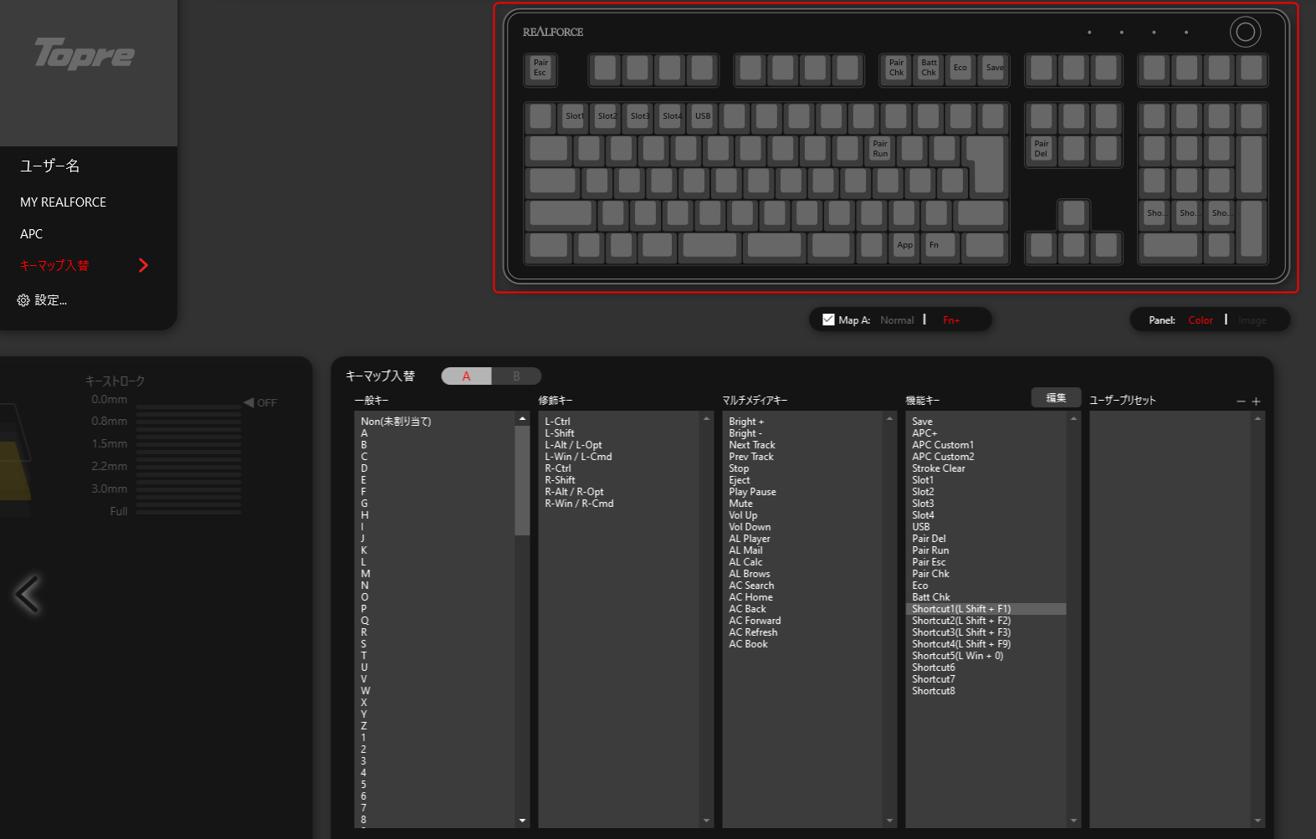The height and width of the screenshot is (839, 1316).
Task: Expand the キーマップ入替 chevron arrow
Action: point(143,265)
